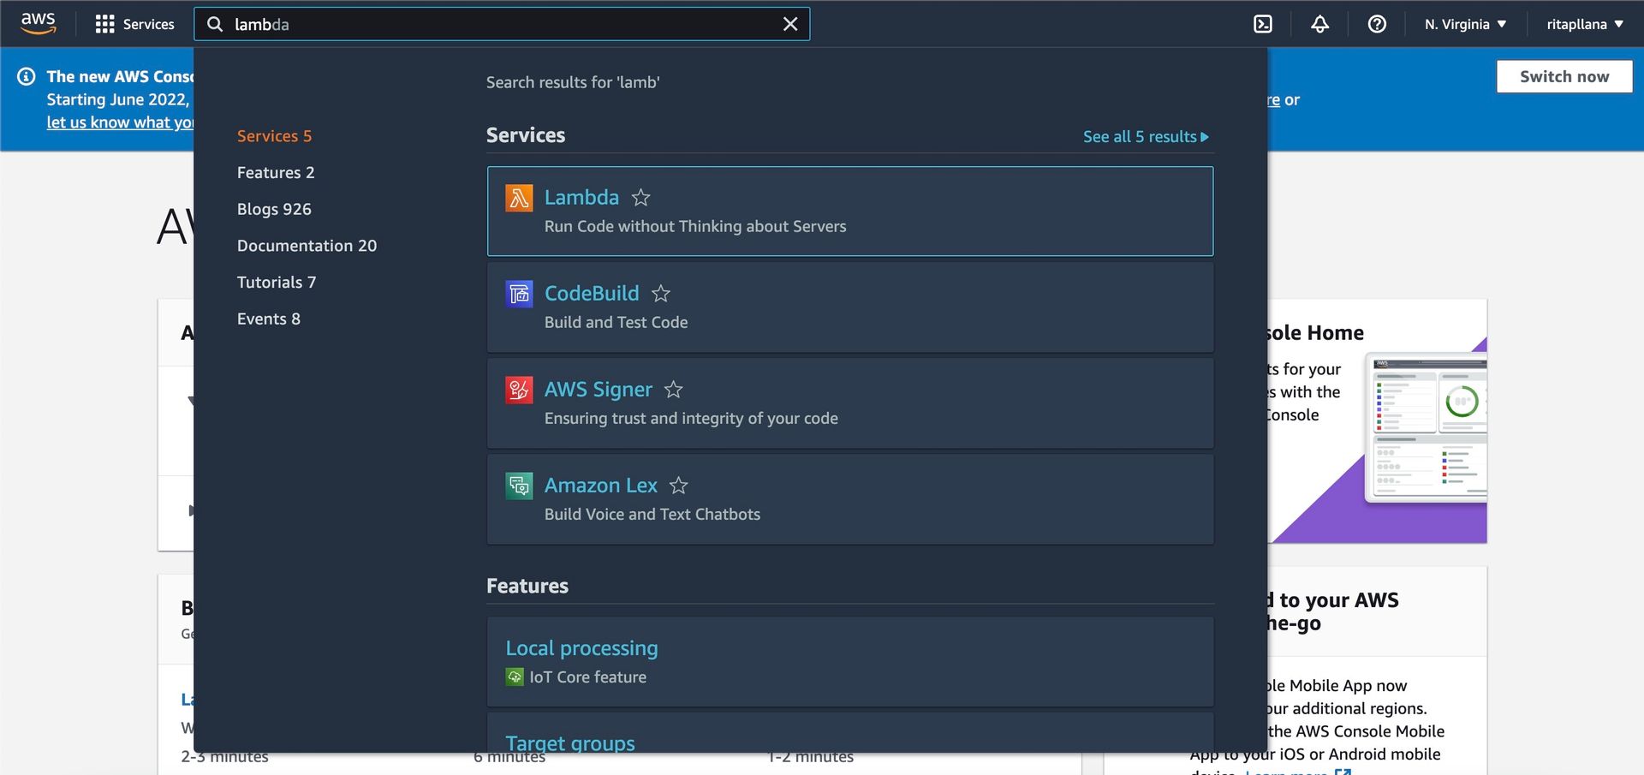This screenshot has height=775, width=1644.
Task: Click the AWS Signer service icon
Action: (519, 390)
